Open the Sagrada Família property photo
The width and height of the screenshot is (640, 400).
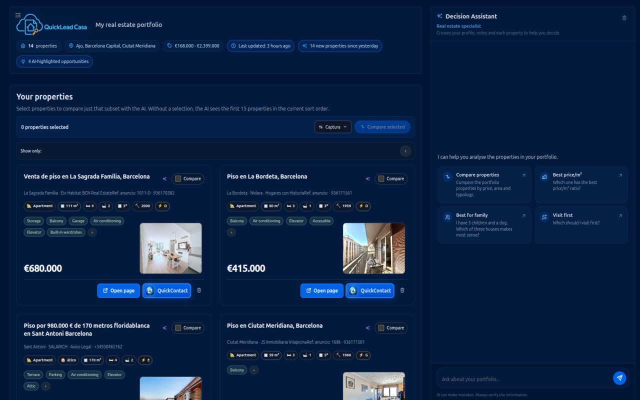click(x=171, y=248)
